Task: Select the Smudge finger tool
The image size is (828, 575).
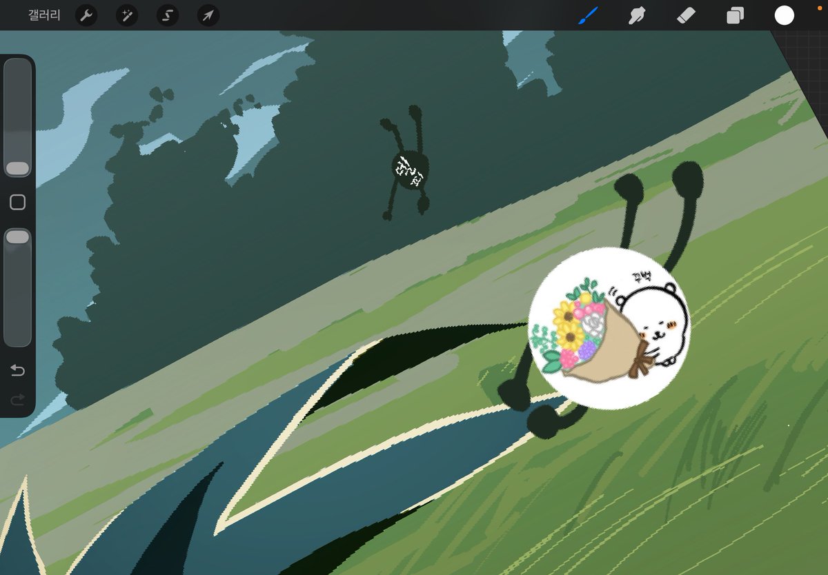Action: pos(636,15)
